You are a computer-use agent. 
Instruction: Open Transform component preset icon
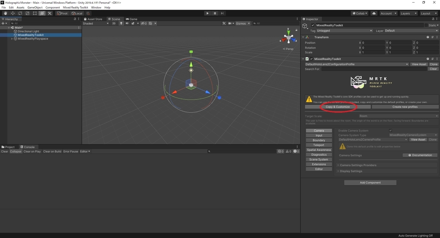(432, 37)
